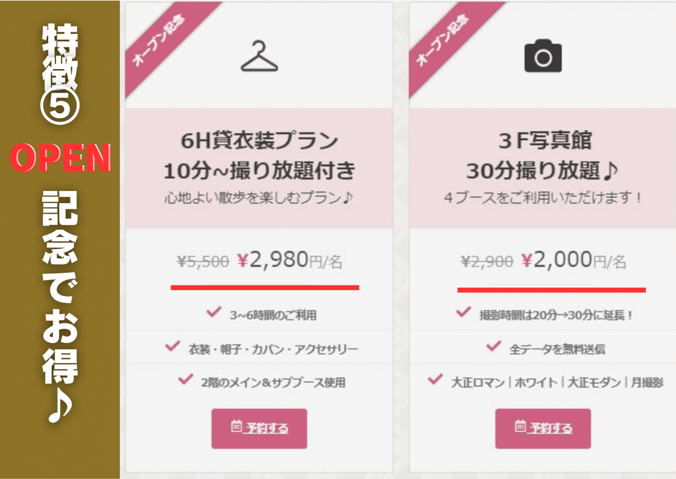Click checkmark beside 大正ロマン | ホワイト line
Screen dimensions: 676x479
(435, 379)
